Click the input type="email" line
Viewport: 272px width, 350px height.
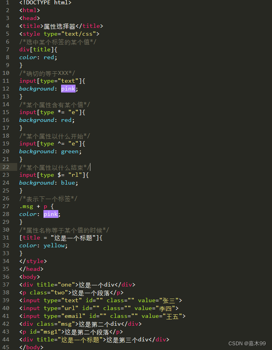pos(102,316)
